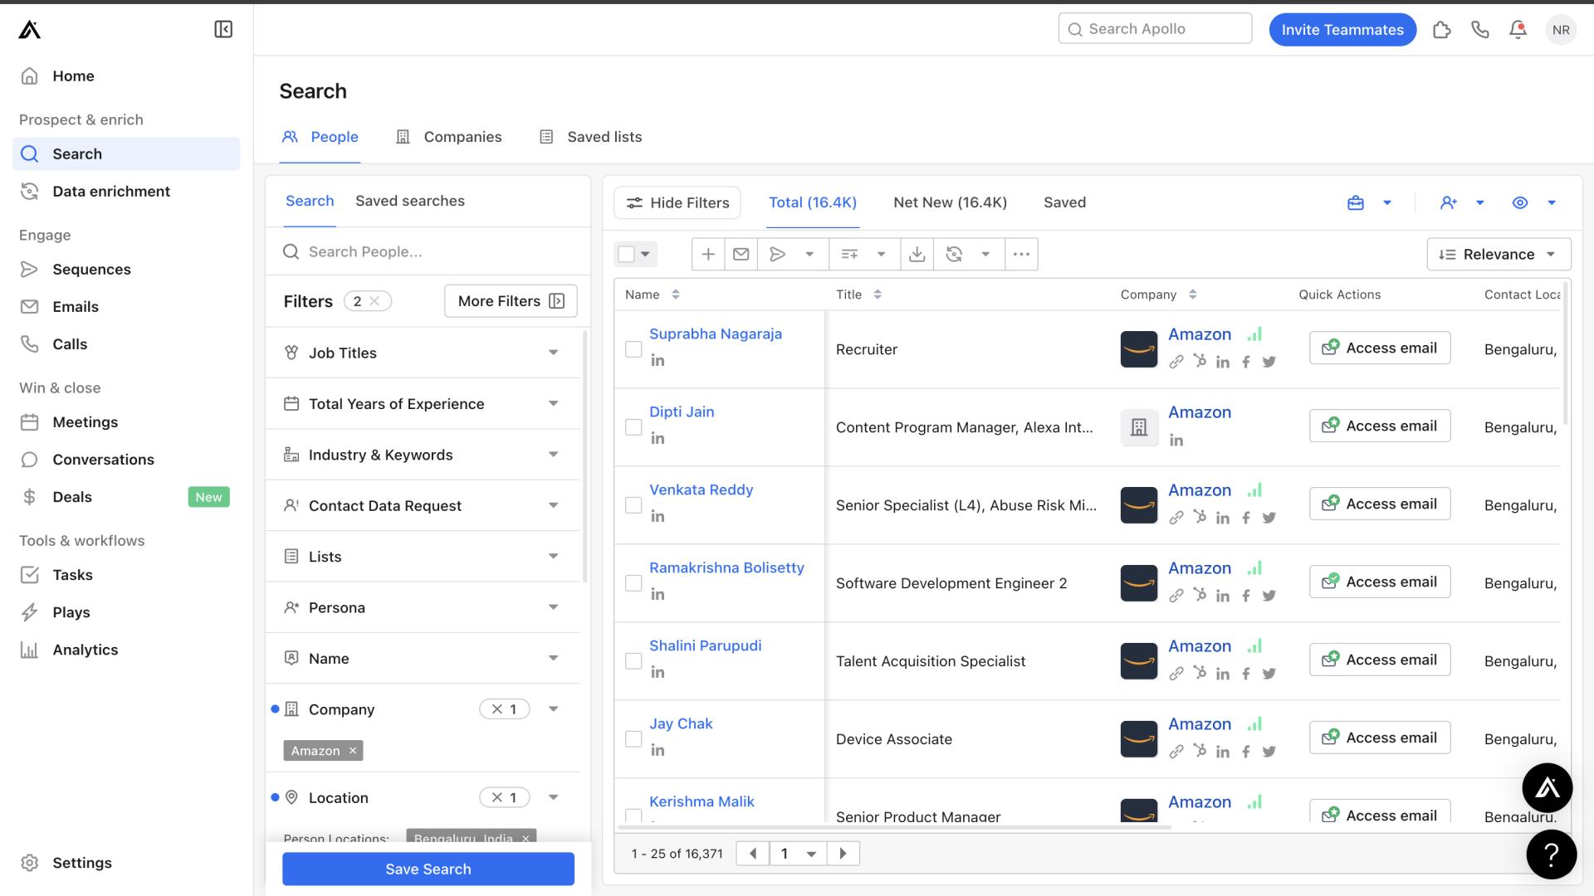1594x896 pixels.
Task: Open the page number dropdown
Action: point(798,854)
